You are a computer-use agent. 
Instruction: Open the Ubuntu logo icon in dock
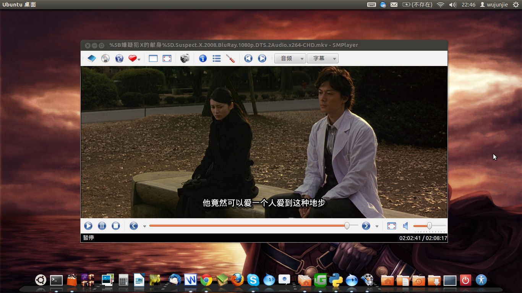tap(41, 280)
